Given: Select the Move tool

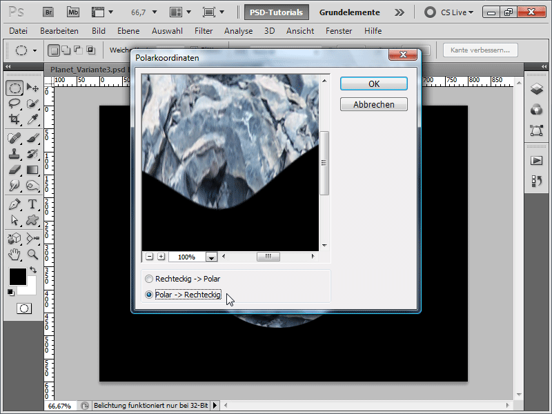Looking at the screenshot, I should [x=32, y=88].
